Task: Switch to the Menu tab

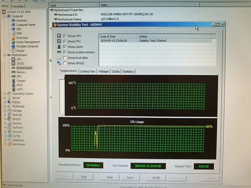Action: (x=5, y=6)
